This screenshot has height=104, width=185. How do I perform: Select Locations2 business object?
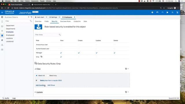10,42
